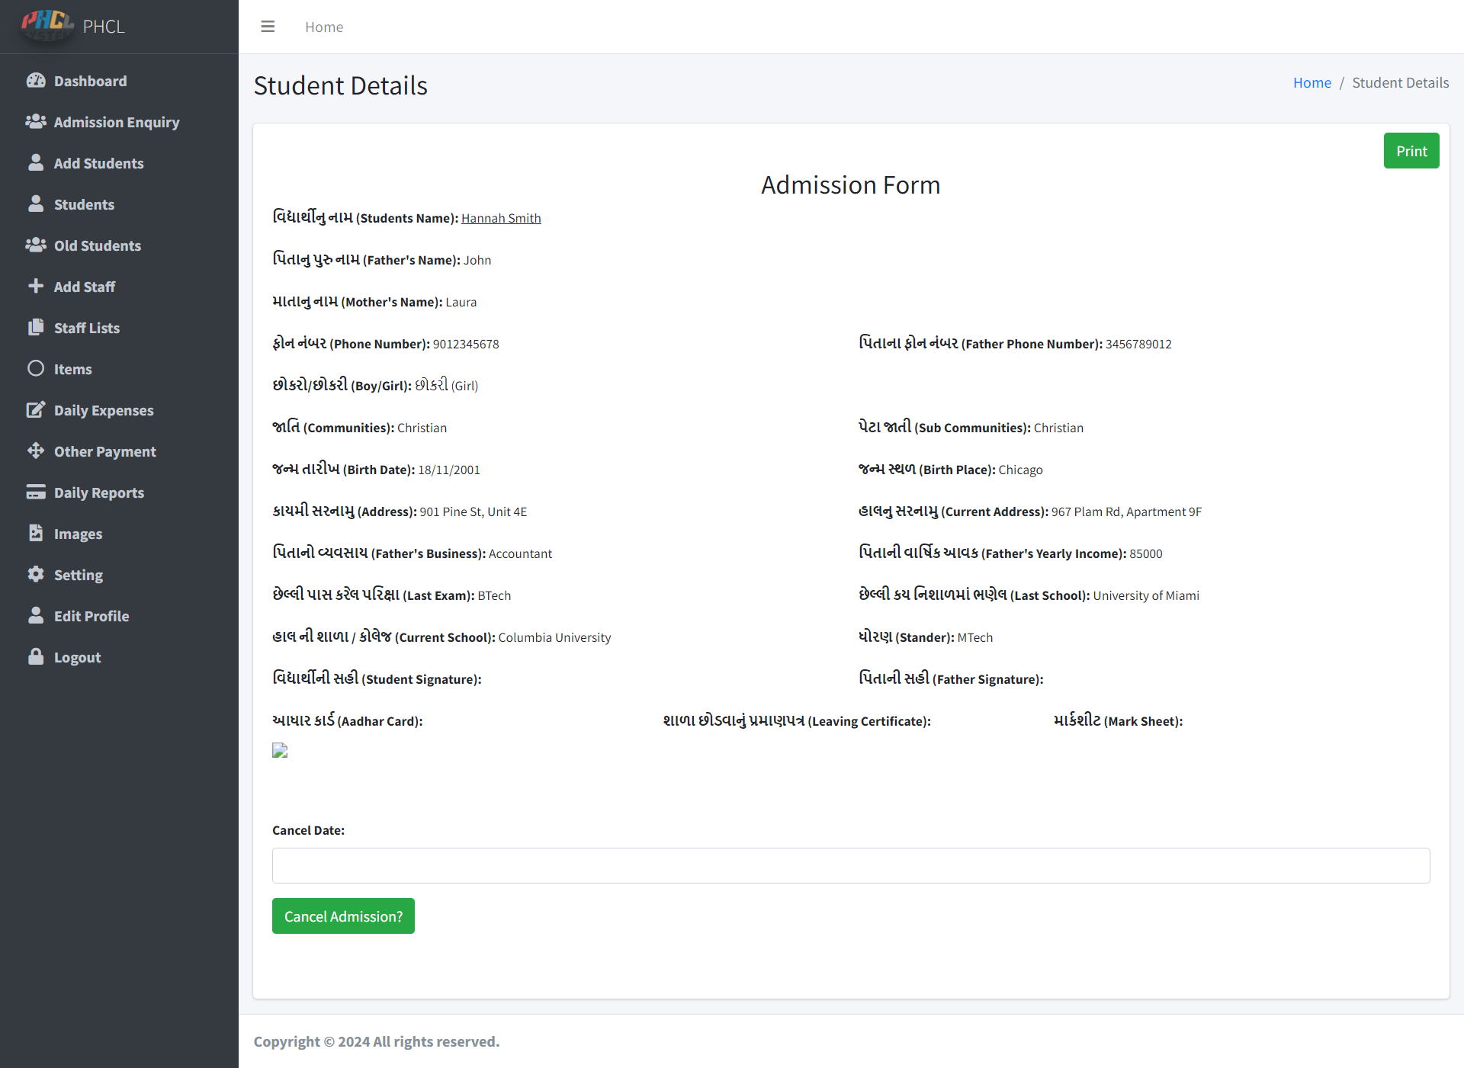The width and height of the screenshot is (1464, 1068).
Task: Click the Dashboard gauge icon
Action: click(36, 81)
